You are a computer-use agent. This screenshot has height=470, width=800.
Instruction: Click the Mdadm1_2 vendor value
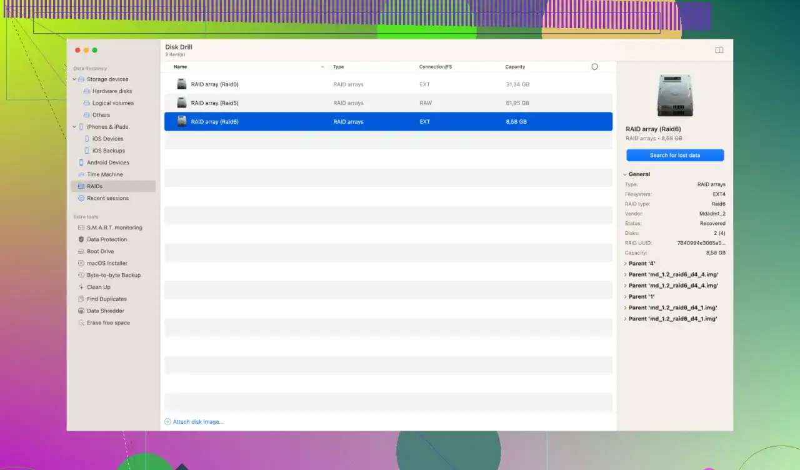click(x=712, y=214)
